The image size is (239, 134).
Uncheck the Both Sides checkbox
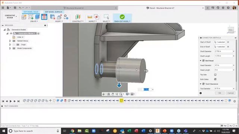(x=215, y=79)
